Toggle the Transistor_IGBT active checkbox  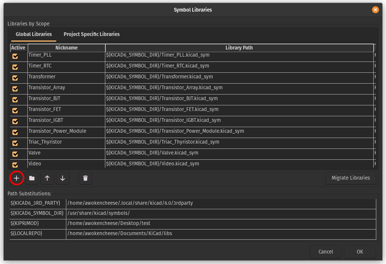click(x=15, y=121)
